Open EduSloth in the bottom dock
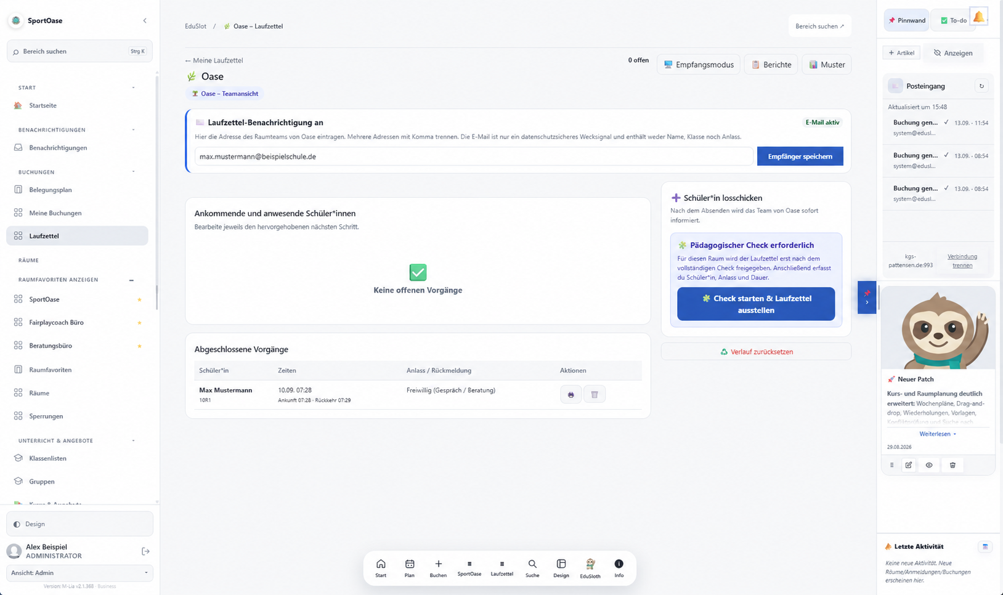This screenshot has width=1003, height=595. [x=590, y=569]
